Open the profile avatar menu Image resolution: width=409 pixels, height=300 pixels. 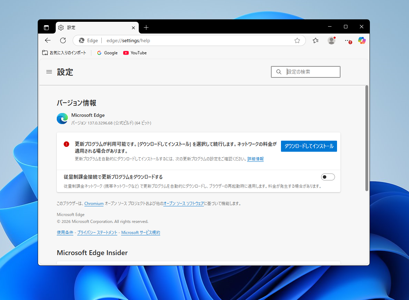331,40
